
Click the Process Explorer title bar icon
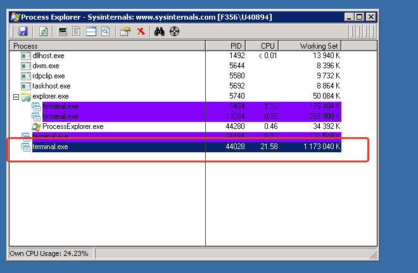click(15, 17)
